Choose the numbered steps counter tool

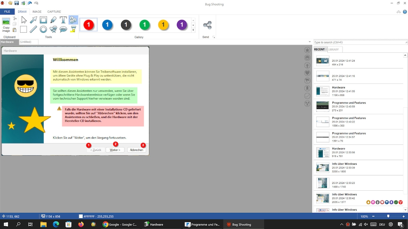73,20
